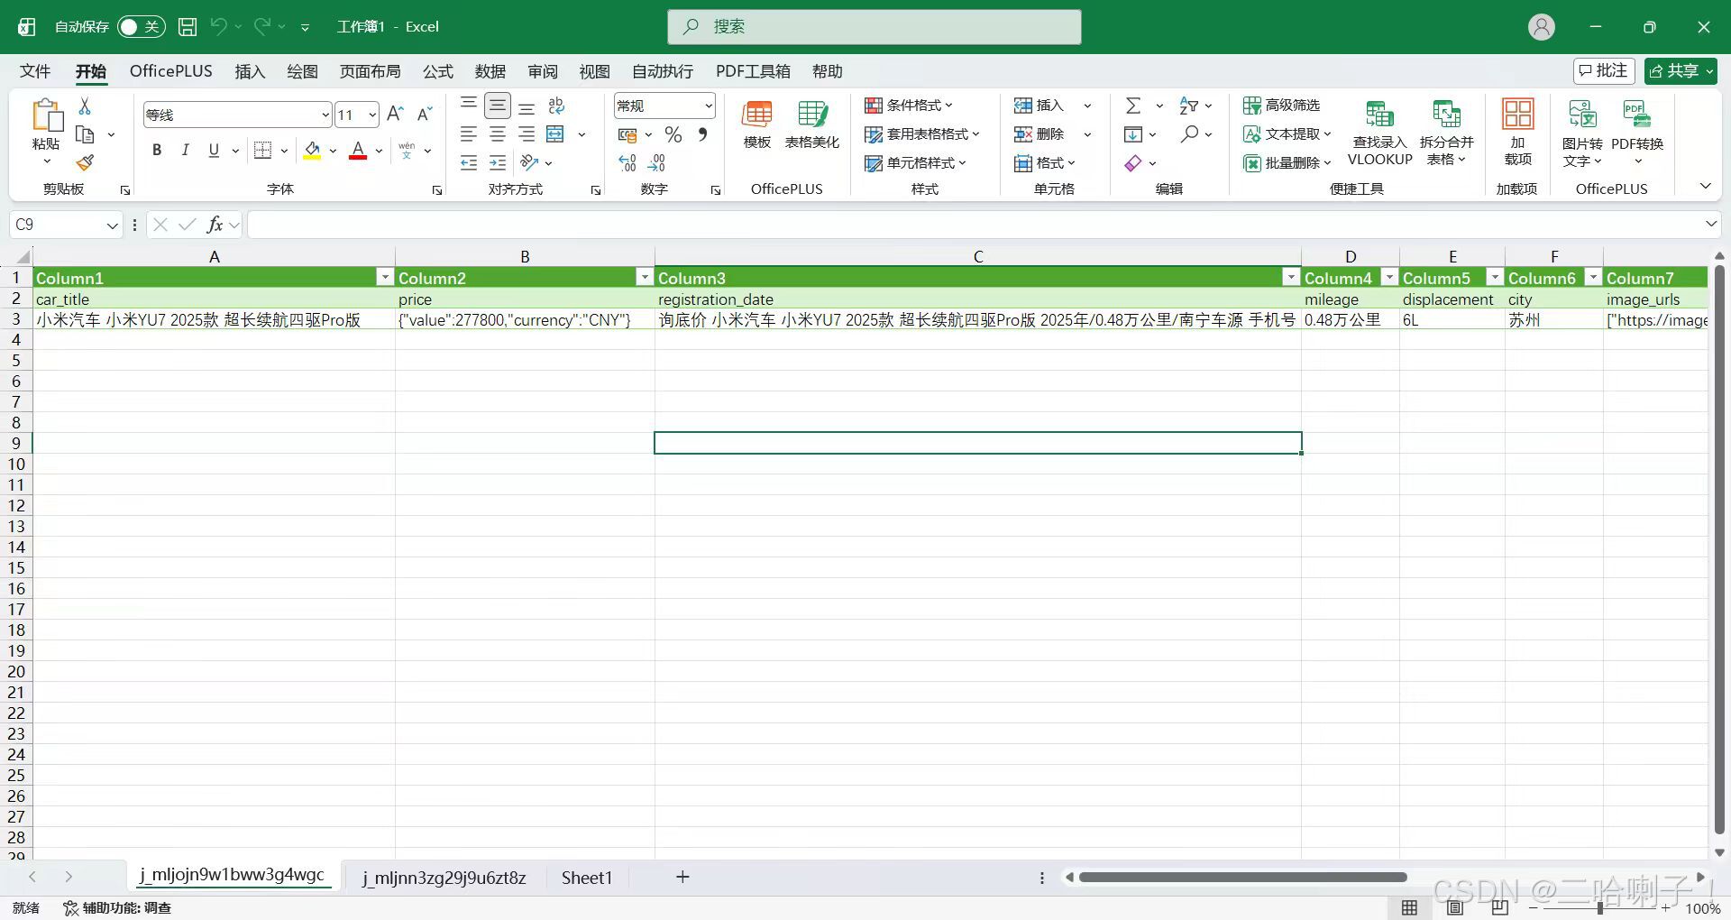The width and height of the screenshot is (1731, 920).
Task: Click the Wrap text icon
Action: pyautogui.click(x=556, y=106)
